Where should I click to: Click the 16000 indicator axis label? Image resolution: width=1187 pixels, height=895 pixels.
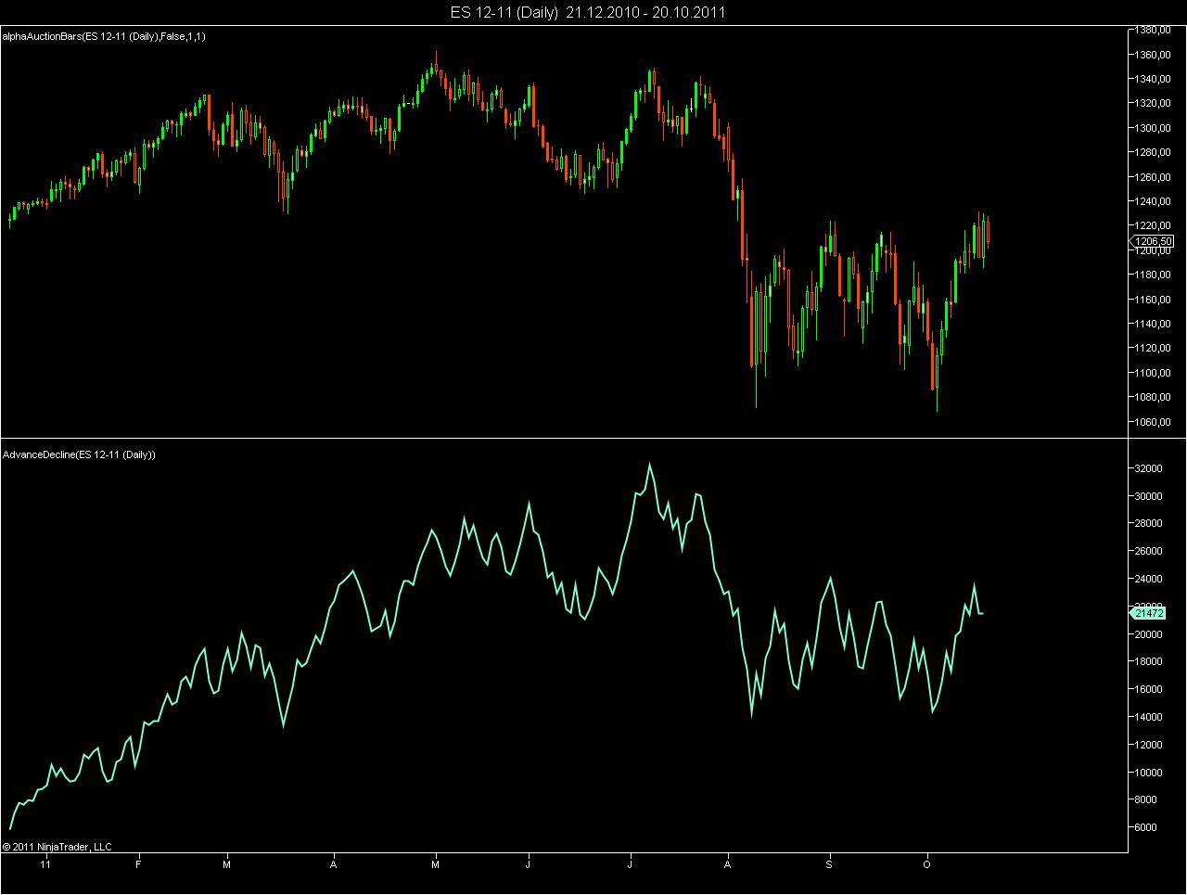pos(1150,689)
